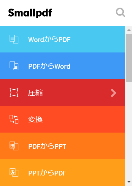Go to the Smallpdf logo home

pyautogui.click(x=30, y=13)
